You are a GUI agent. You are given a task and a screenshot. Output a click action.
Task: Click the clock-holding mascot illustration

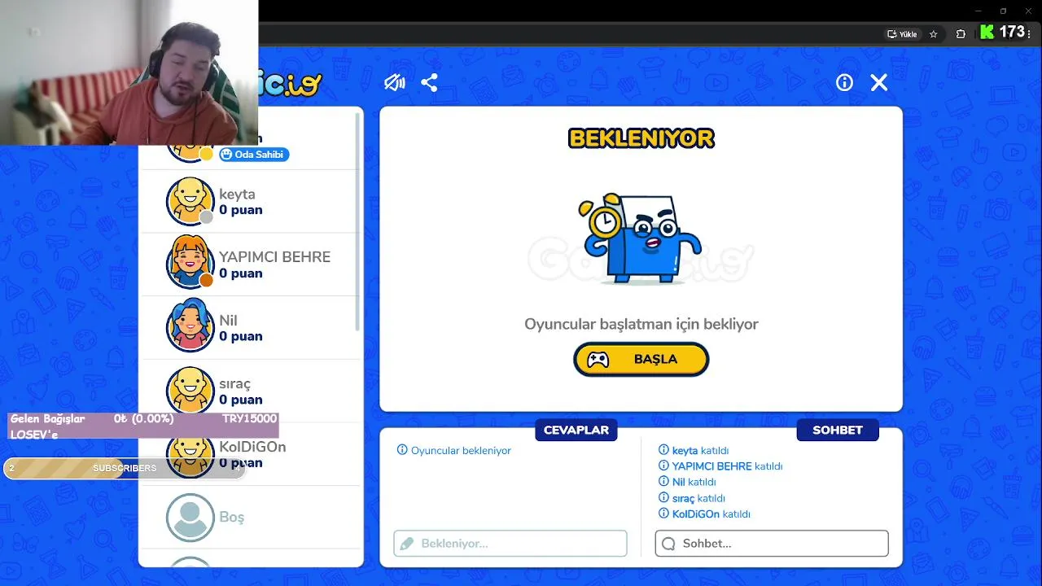click(640, 239)
